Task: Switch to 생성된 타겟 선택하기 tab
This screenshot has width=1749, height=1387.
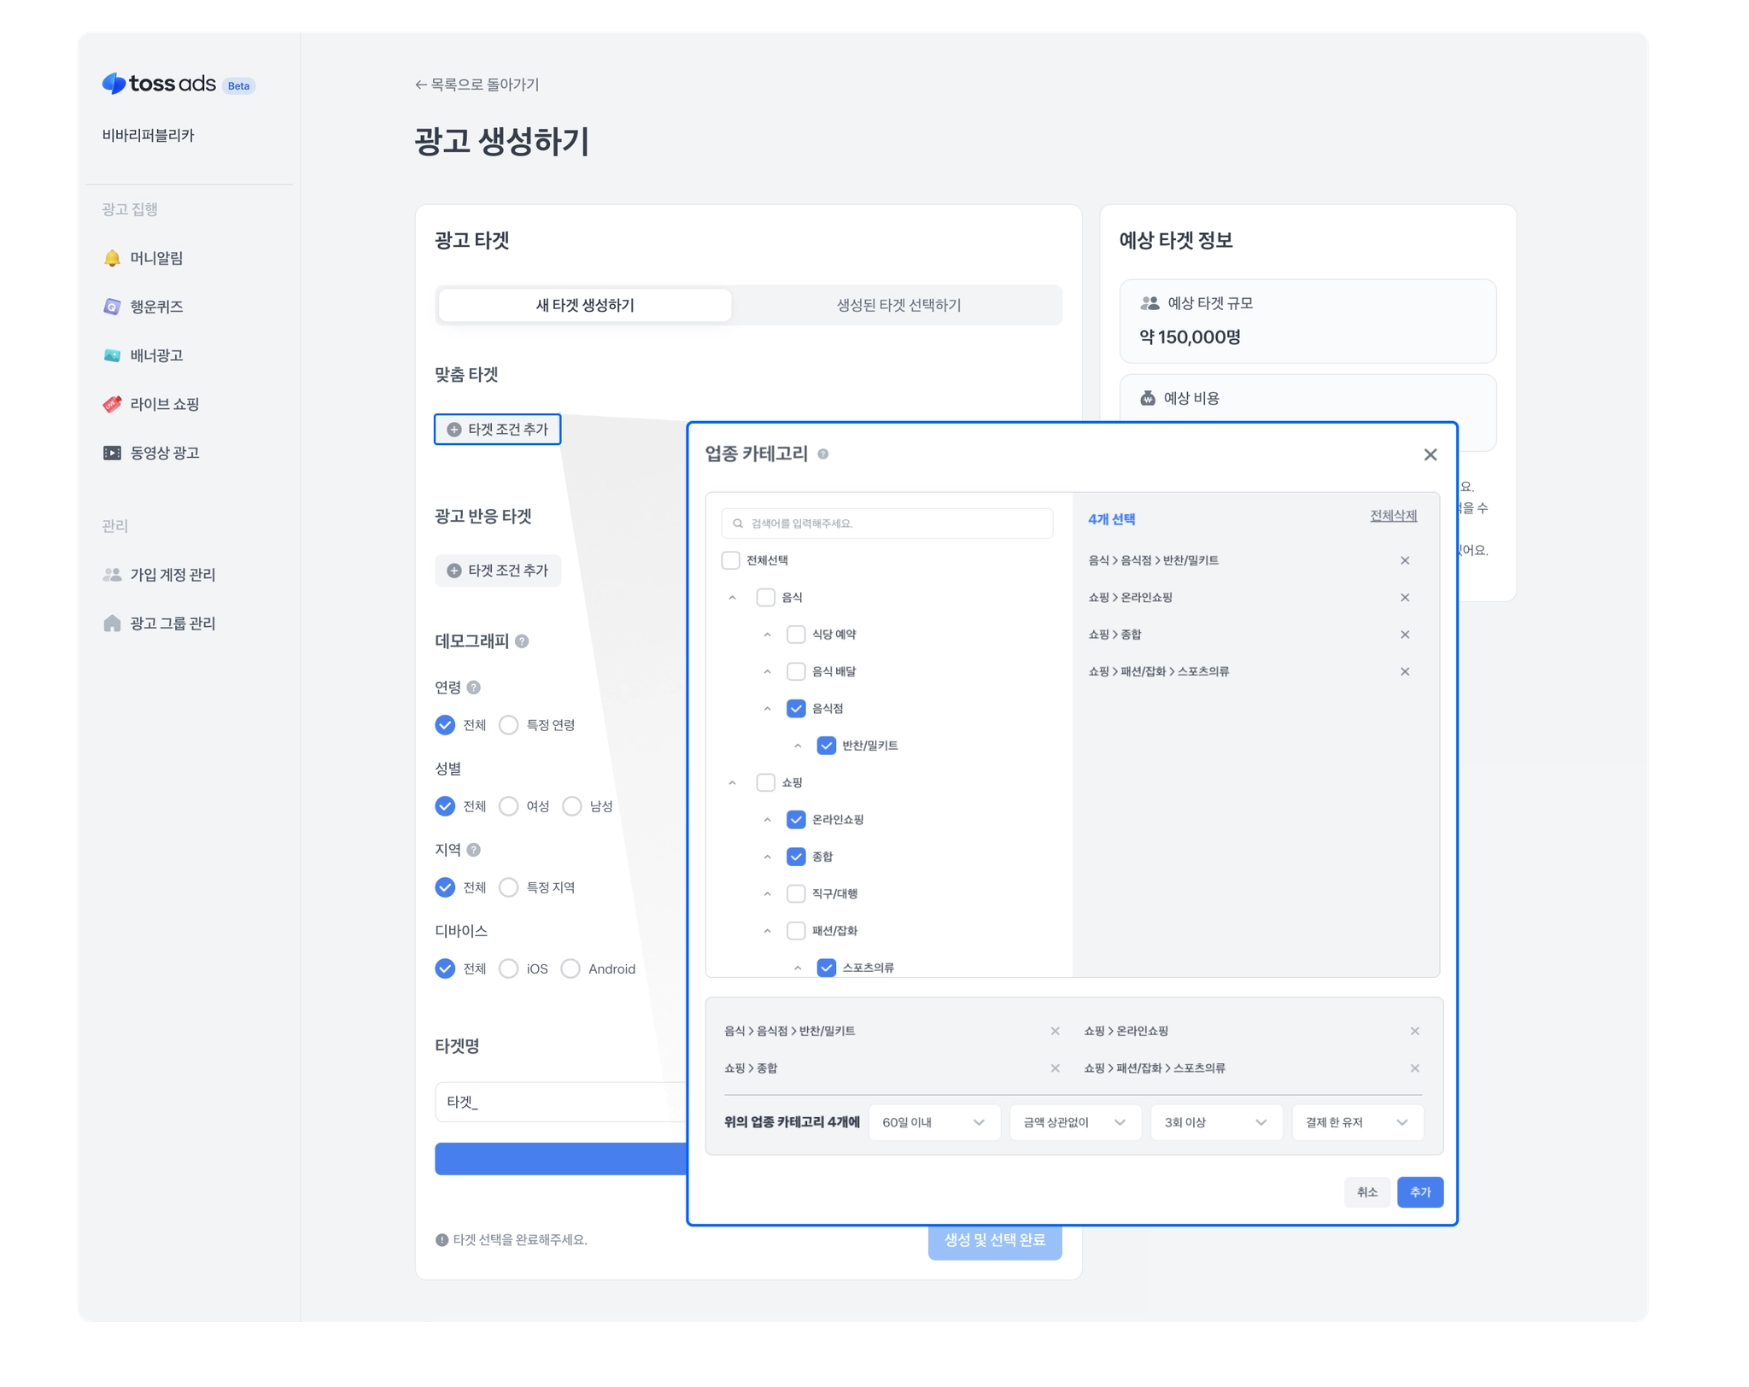Action: [x=898, y=305]
